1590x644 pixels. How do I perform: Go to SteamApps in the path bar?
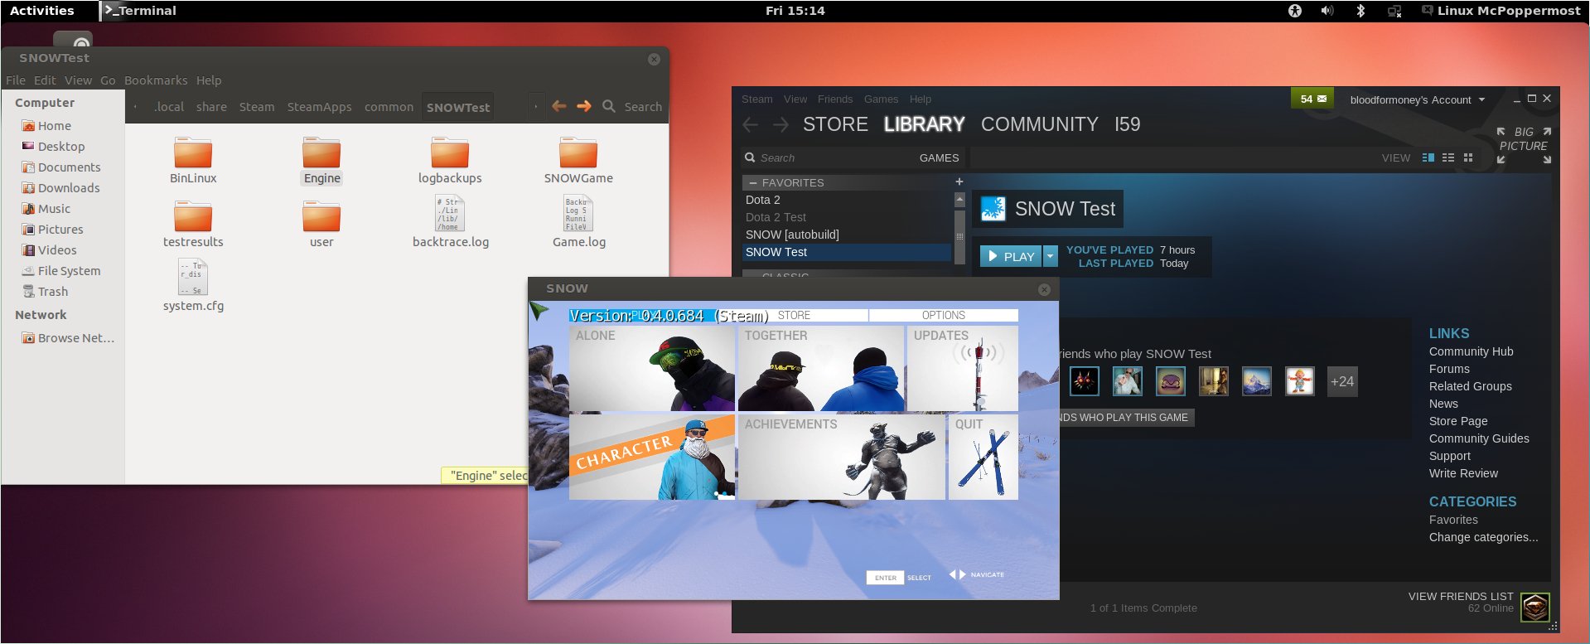[x=319, y=107]
